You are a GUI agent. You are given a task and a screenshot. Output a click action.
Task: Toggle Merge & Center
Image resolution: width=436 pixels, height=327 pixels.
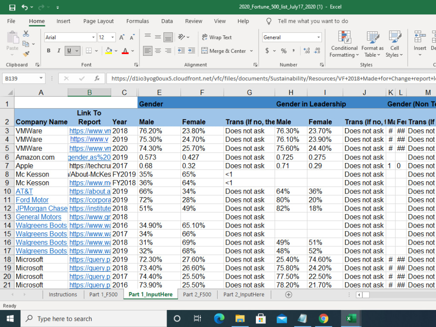click(x=224, y=51)
